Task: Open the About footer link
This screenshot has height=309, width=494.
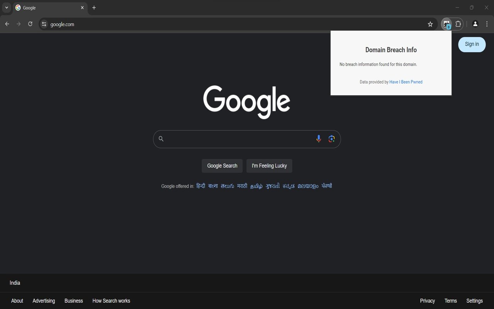Action: point(17,301)
